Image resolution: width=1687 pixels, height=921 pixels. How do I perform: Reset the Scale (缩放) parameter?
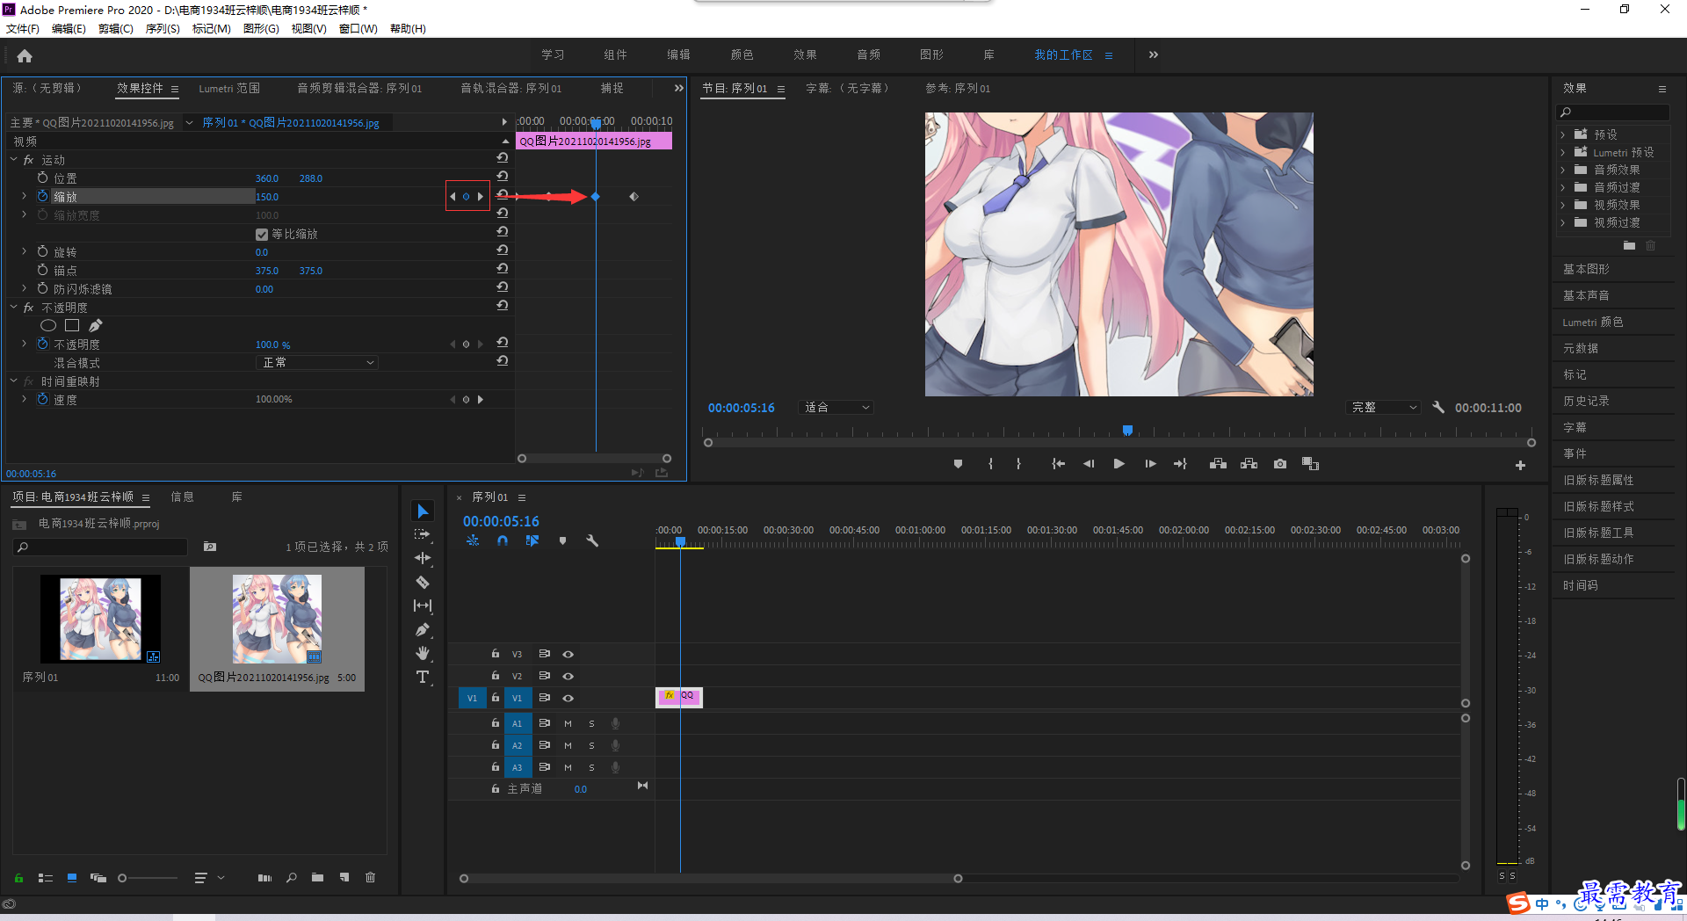click(503, 194)
